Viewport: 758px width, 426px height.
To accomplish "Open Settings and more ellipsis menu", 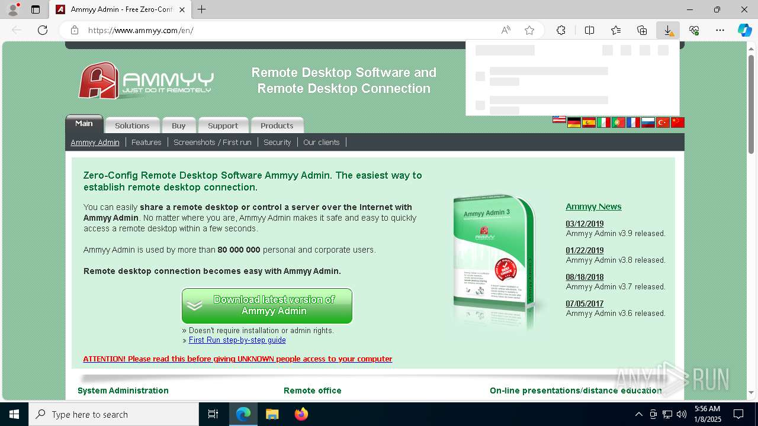I will (x=720, y=30).
